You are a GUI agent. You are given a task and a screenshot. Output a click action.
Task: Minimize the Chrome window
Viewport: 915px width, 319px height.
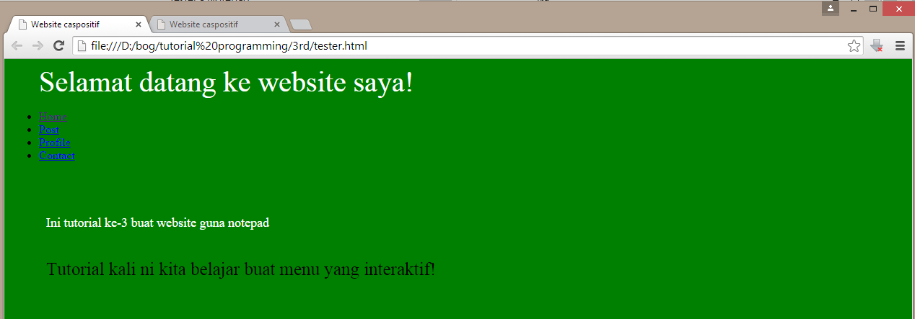pos(854,9)
